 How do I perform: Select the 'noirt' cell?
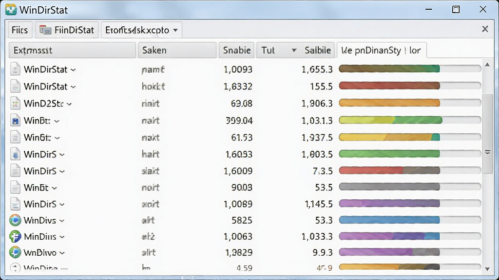point(150,188)
